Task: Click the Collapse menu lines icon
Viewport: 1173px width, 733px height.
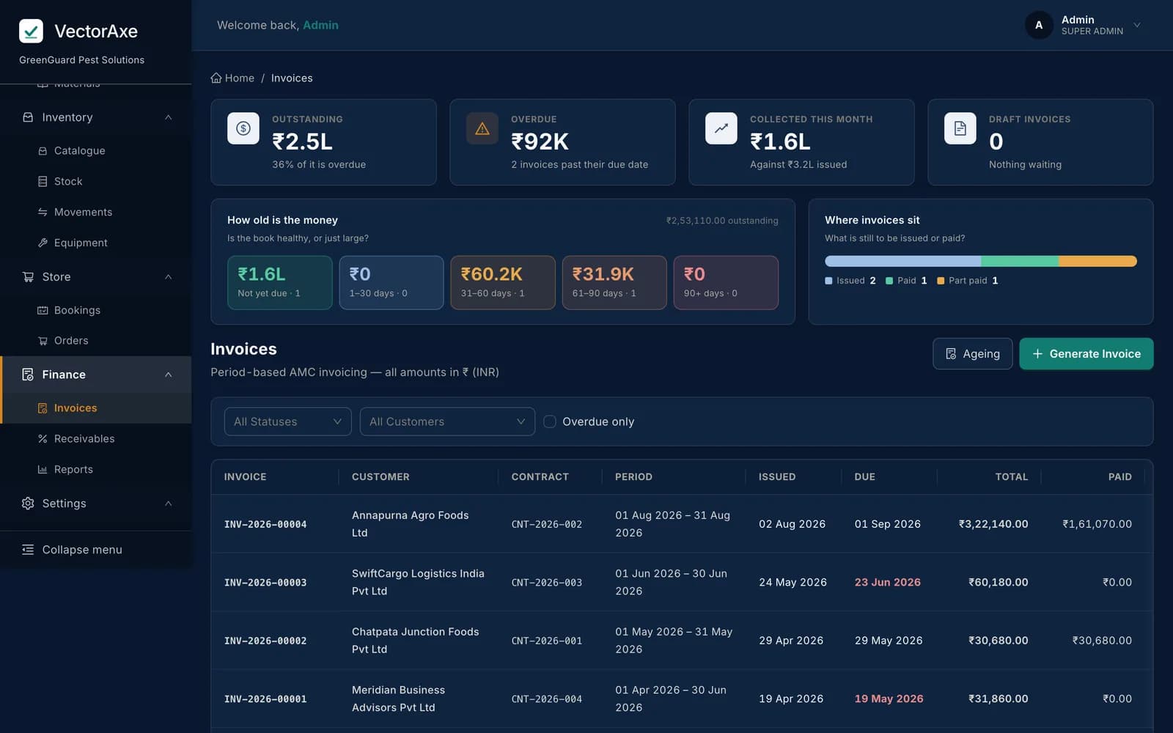Action: 28,550
